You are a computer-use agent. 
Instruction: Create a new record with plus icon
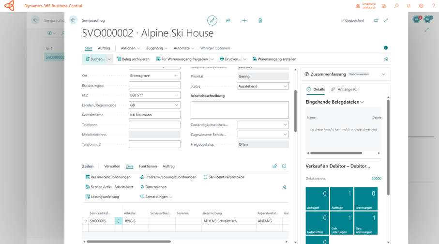tap(244, 20)
